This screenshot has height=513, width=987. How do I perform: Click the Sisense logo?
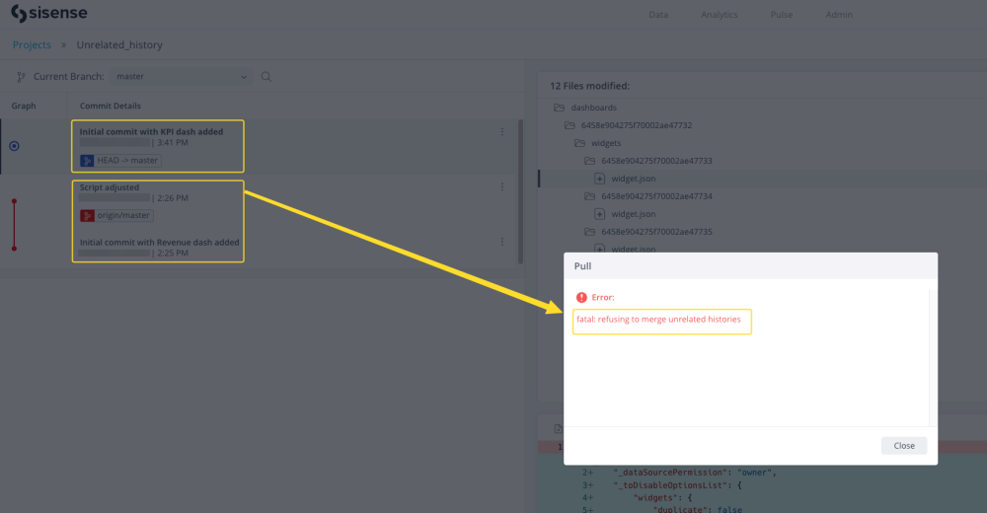coord(49,13)
